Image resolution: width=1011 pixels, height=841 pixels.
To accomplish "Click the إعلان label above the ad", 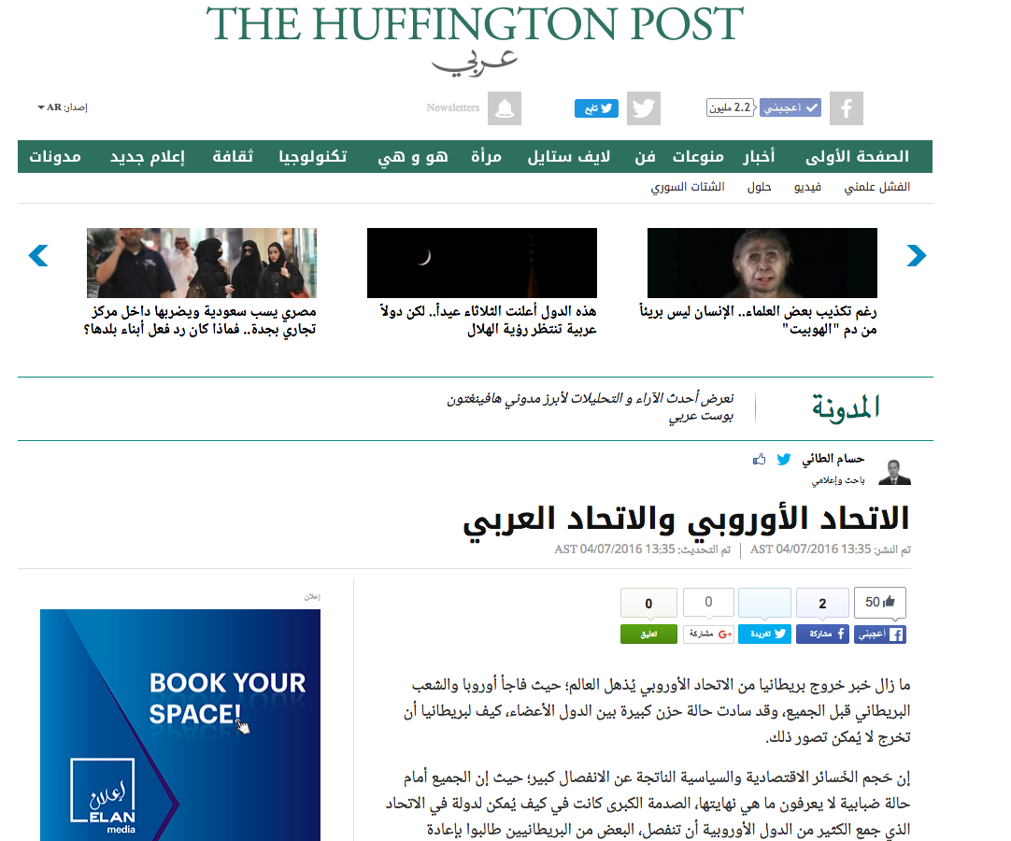I will coord(312,596).
